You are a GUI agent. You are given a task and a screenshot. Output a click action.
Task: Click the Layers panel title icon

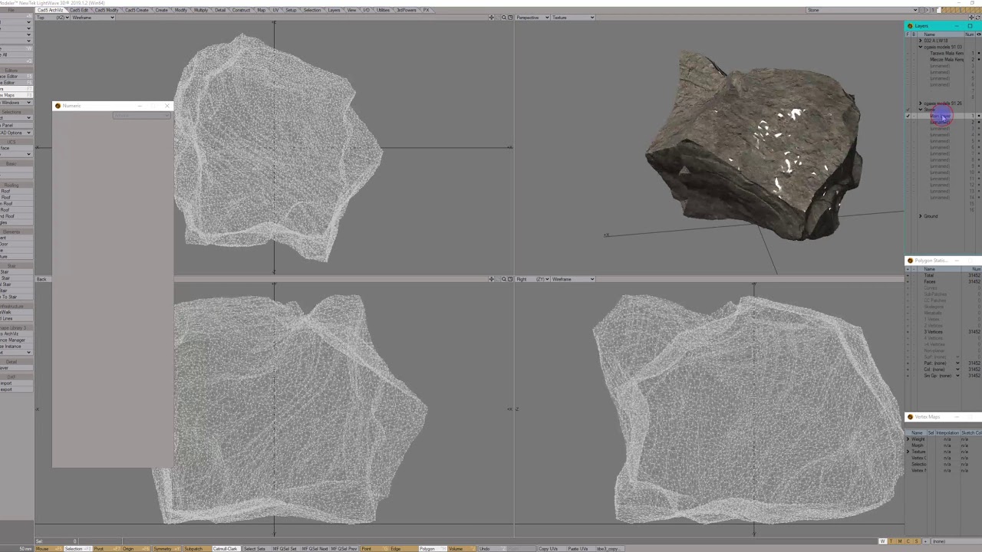click(910, 26)
